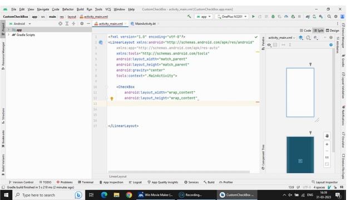Hide the Project panel with minus icon
The height and width of the screenshot is (200, 356).
coord(88,23)
